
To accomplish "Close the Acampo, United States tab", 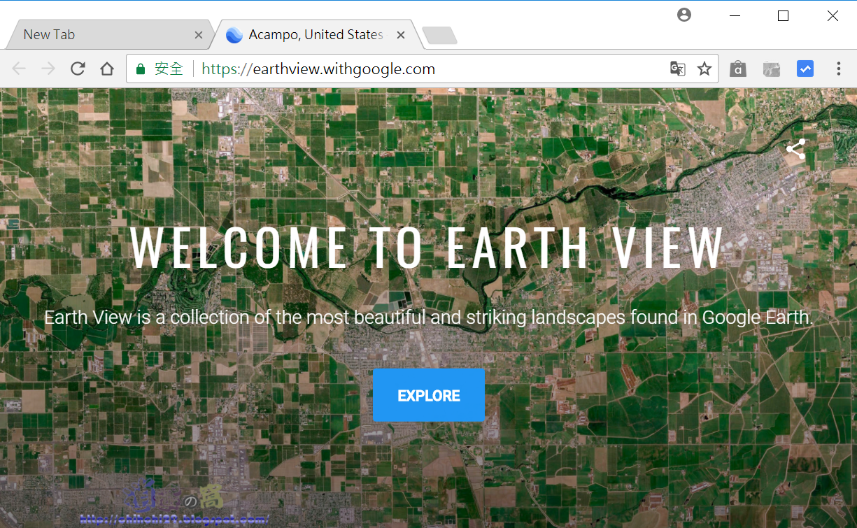I will pos(401,35).
